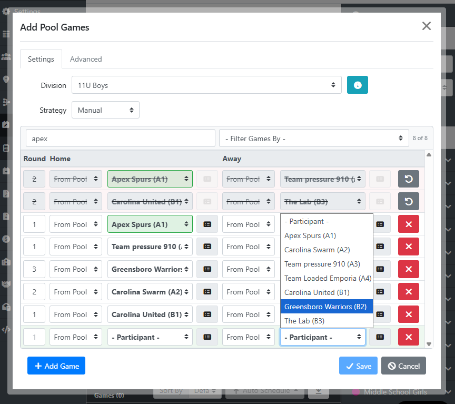Image resolution: width=455 pixels, height=404 pixels.
Task: Choose The Lab (B3) from the open list
Action: [327, 321]
